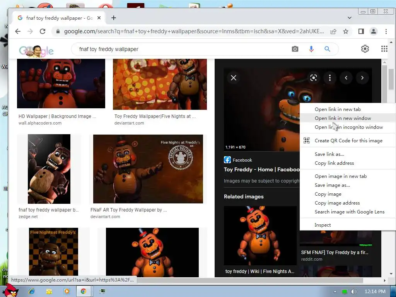Show hidden tray icons arrow
The height and width of the screenshot is (297, 396).
335,292
